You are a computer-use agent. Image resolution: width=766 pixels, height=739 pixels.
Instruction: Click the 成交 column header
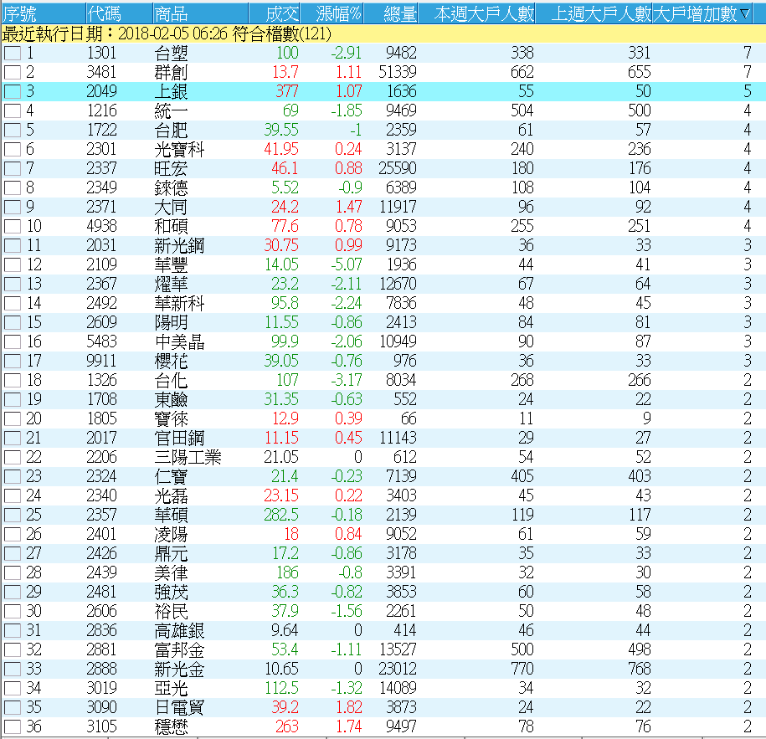[280, 14]
